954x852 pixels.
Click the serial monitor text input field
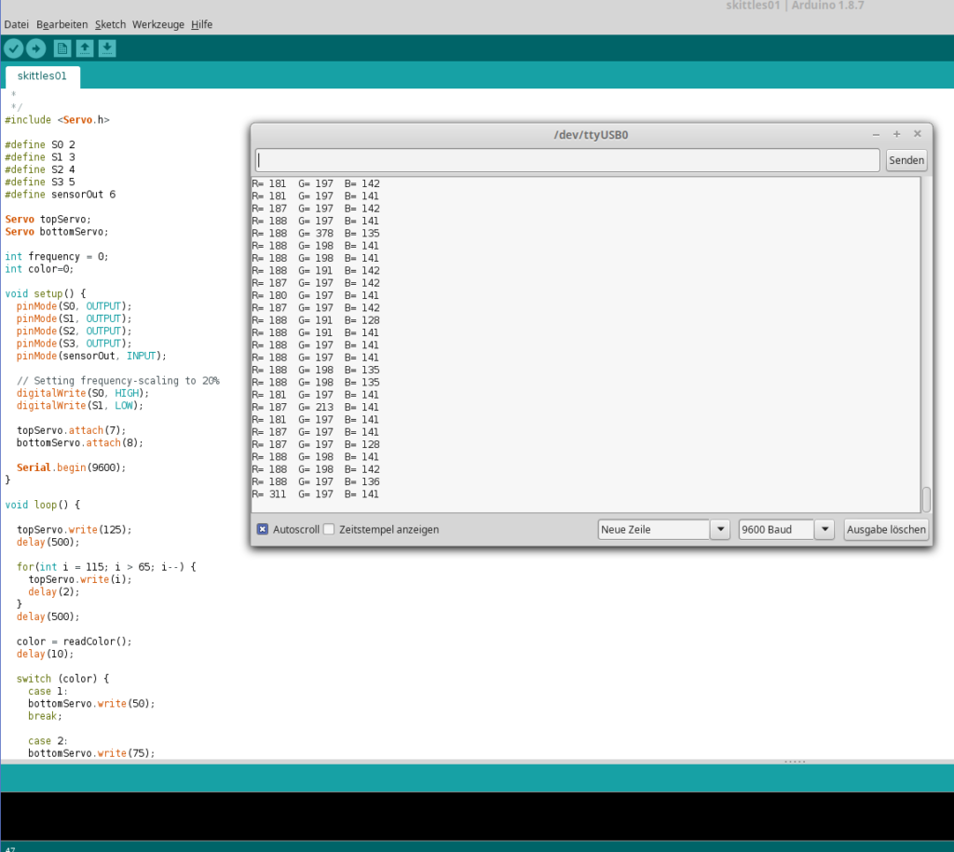568,160
